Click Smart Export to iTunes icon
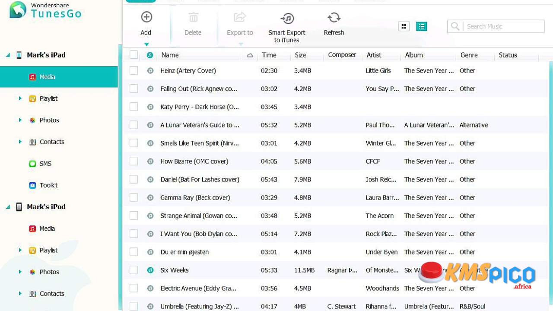 pyautogui.click(x=287, y=18)
